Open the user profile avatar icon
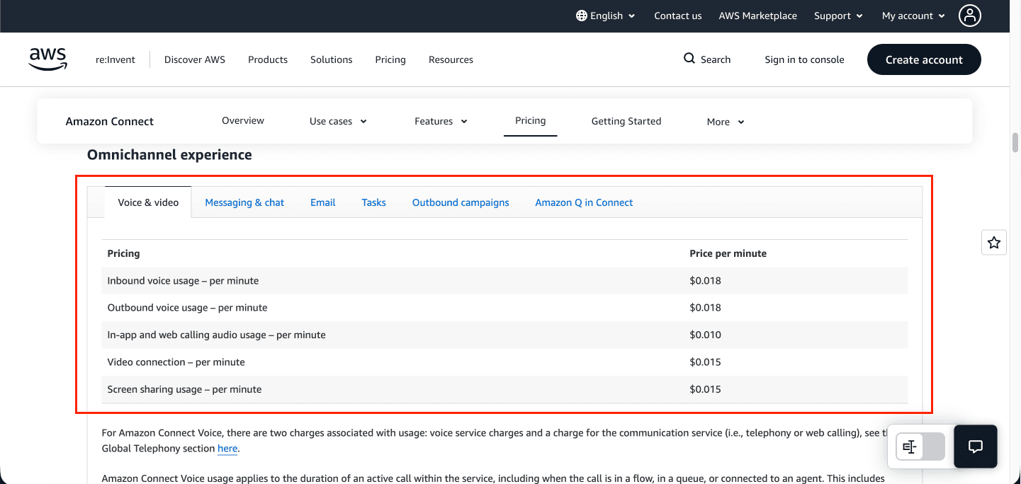 [970, 16]
